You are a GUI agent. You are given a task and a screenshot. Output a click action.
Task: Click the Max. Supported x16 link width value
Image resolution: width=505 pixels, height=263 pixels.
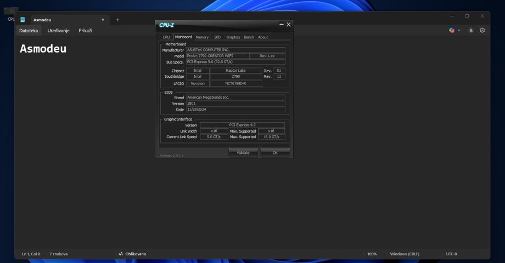click(x=271, y=131)
